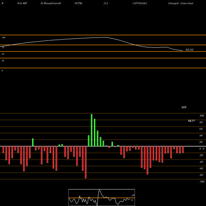Screen dimensions: 206x206
Task: Click the 62.78 value near the MR axis
Action: [191, 121]
